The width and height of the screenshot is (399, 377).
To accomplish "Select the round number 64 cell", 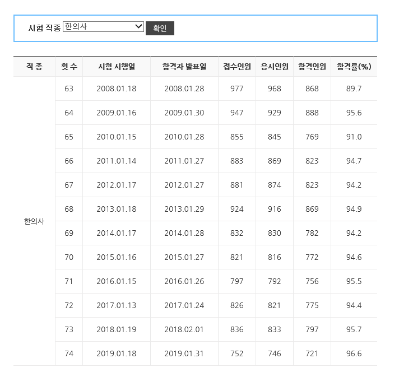I will [69, 113].
